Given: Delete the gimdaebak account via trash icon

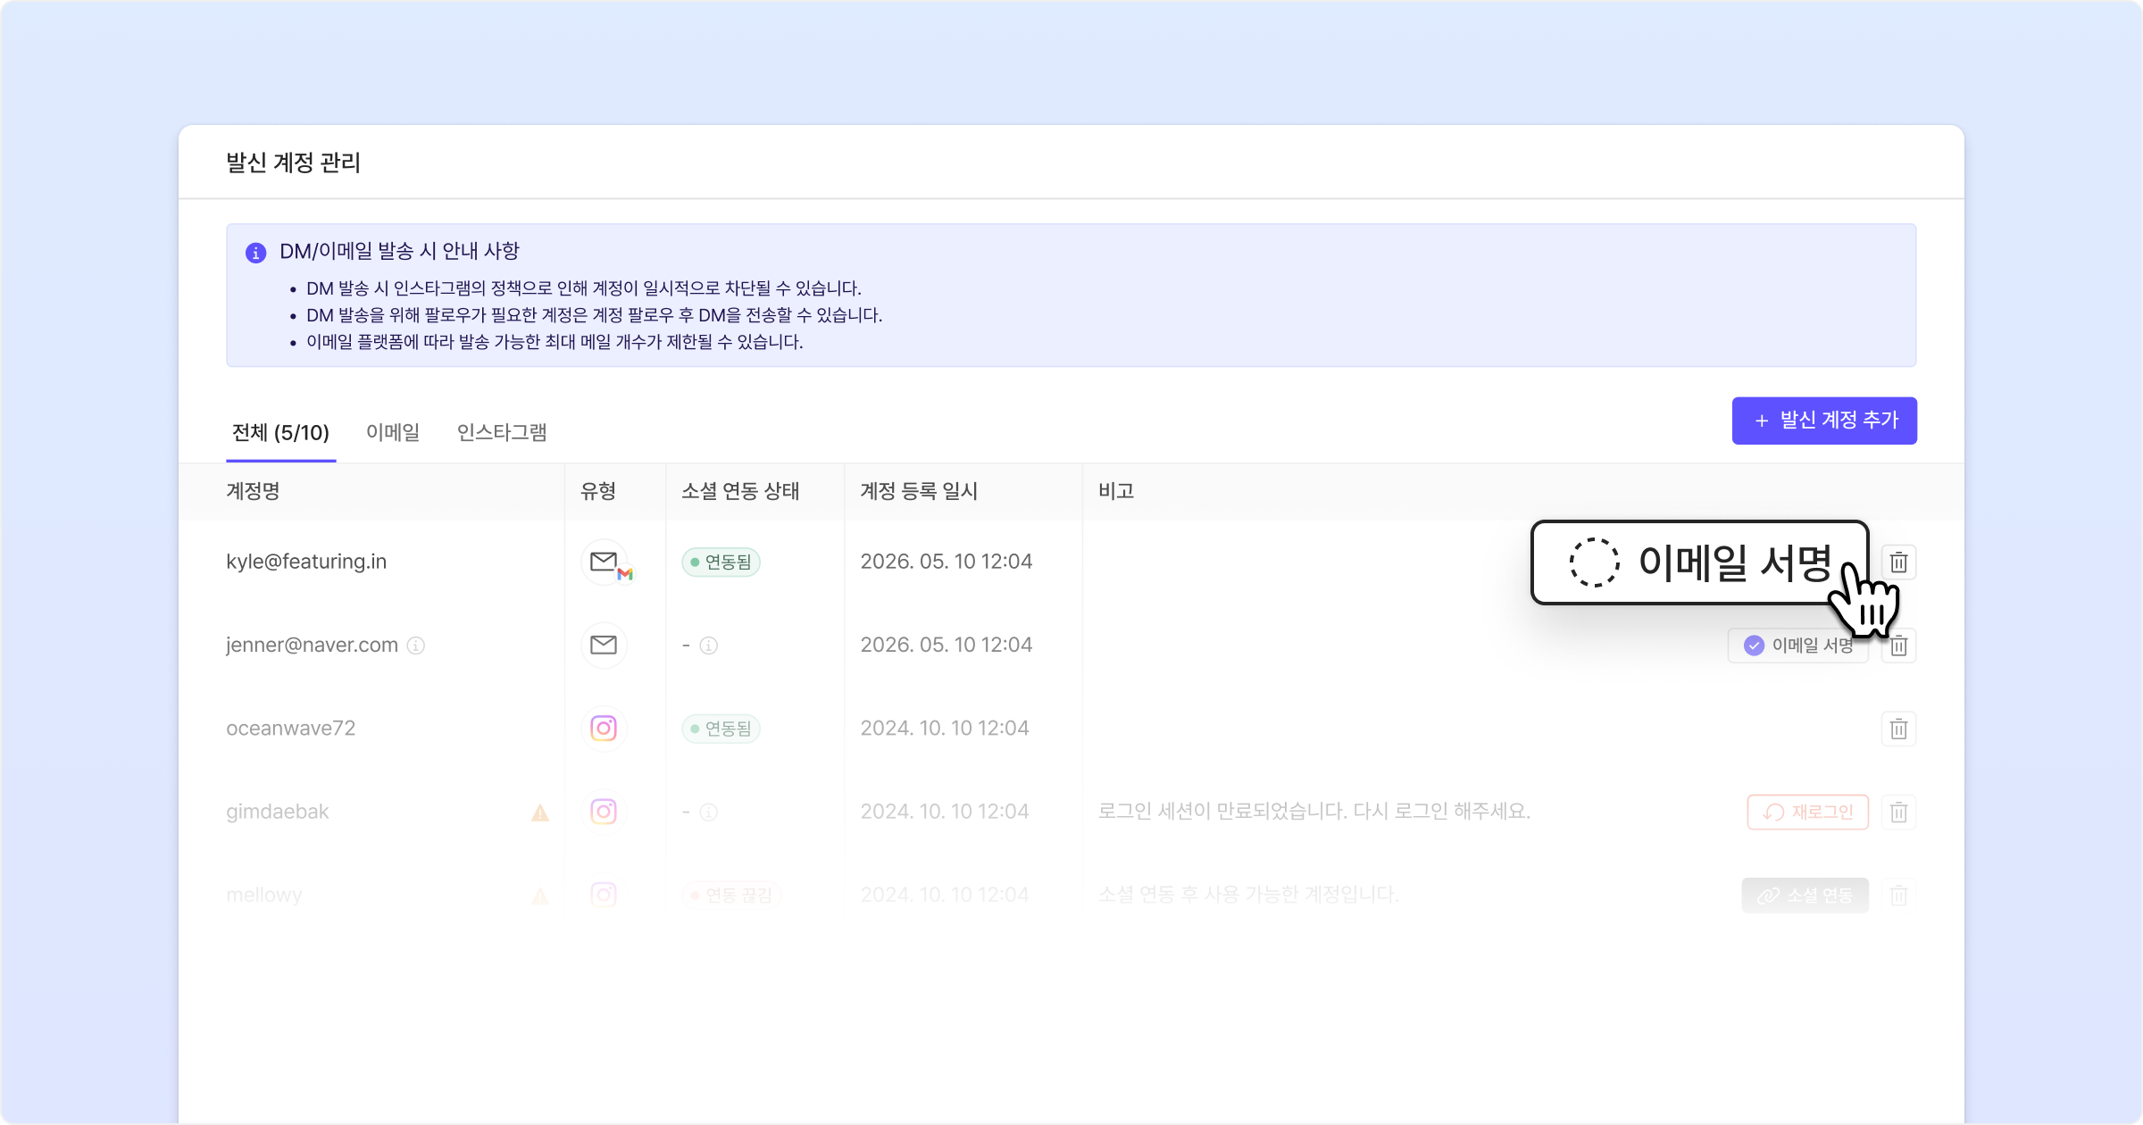Looking at the screenshot, I should coord(1898,812).
